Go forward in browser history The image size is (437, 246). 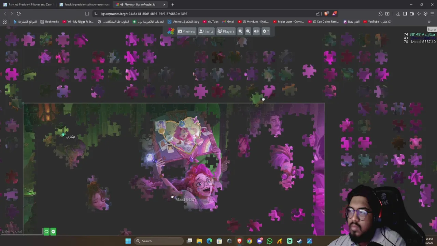[x=12, y=14]
